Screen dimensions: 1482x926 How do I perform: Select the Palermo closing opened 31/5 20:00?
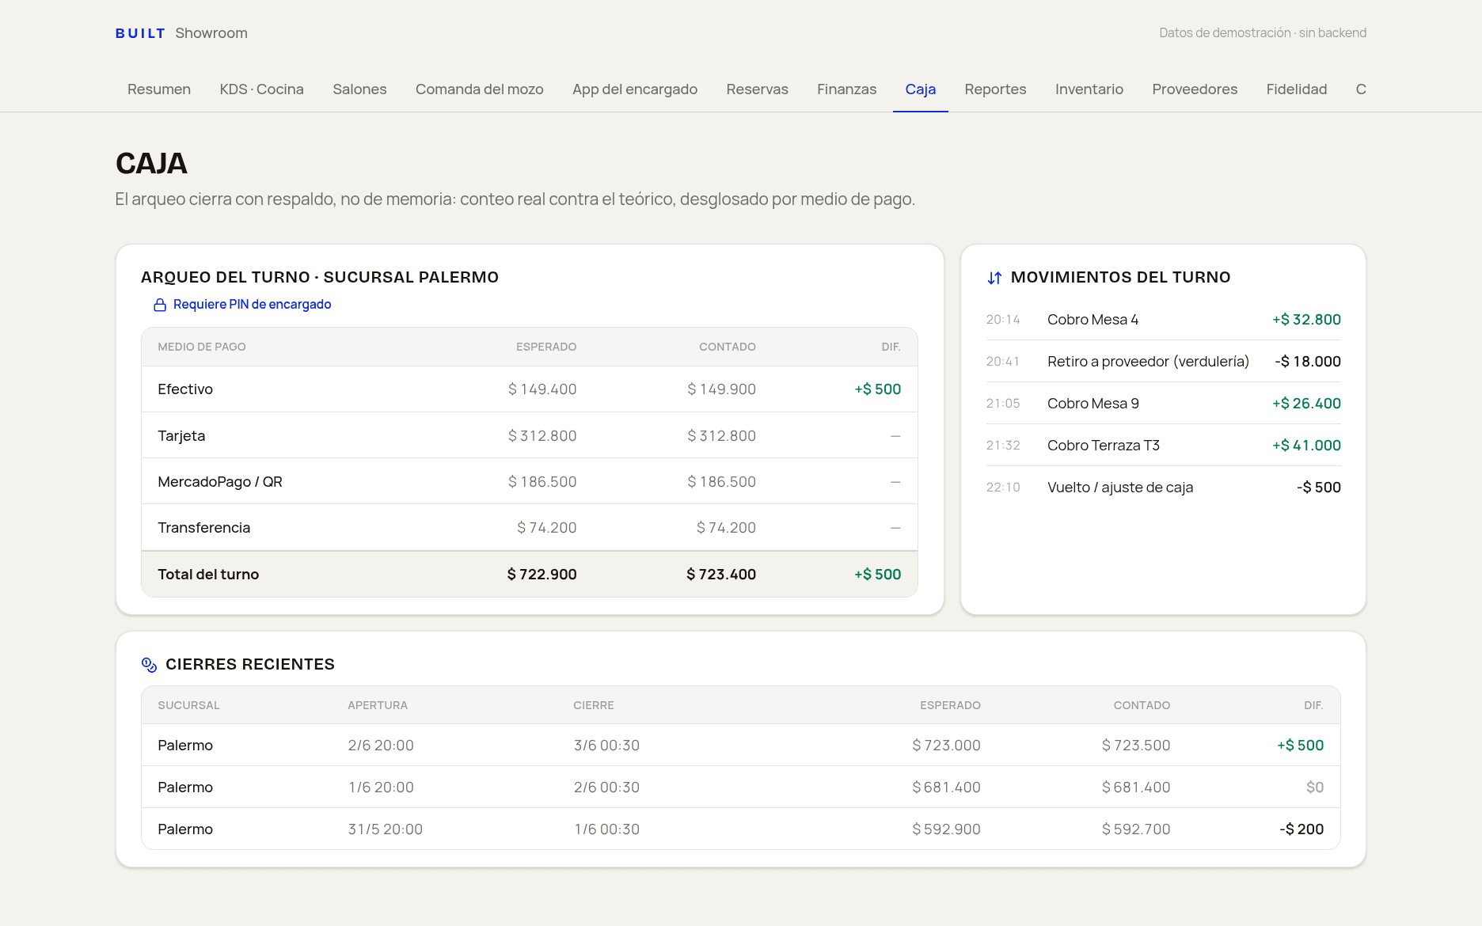coord(741,829)
